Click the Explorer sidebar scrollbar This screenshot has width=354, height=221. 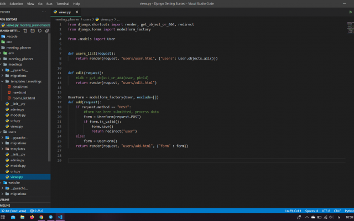[49, 97]
